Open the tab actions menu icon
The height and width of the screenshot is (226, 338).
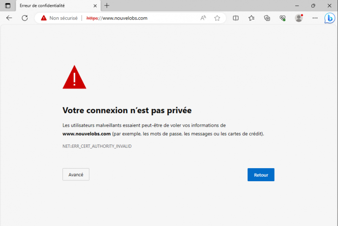tap(8, 5)
